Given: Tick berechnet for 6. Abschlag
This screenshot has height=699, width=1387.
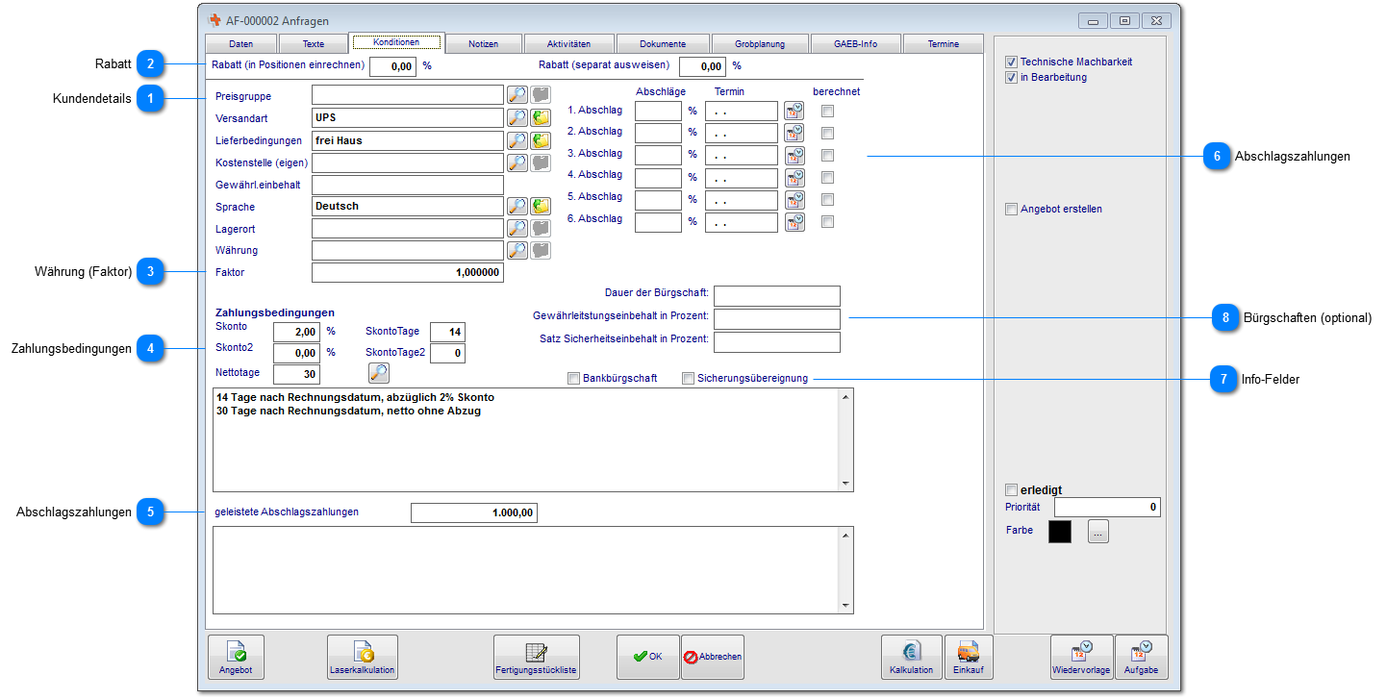Looking at the screenshot, I should (827, 222).
